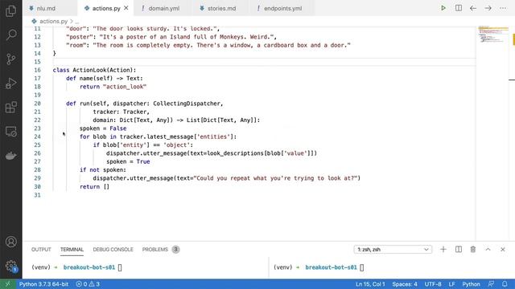Click 'spoken = False' on line 23
515x289 pixels.
coord(103,128)
